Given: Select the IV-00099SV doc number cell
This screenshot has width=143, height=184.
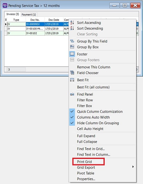Looking at the screenshot, I should 35,24.
